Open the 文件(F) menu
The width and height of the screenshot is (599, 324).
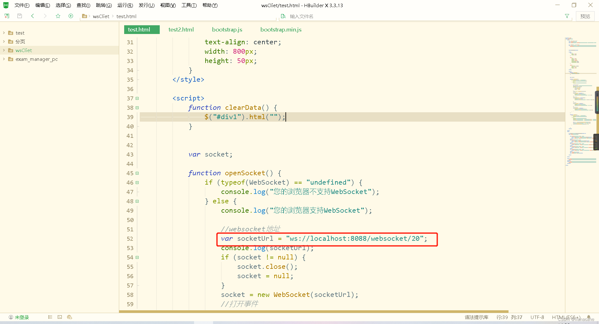click(22, 5)
